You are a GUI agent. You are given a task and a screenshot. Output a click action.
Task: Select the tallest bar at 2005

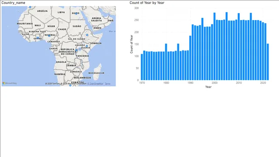click(x=227, y=46)
